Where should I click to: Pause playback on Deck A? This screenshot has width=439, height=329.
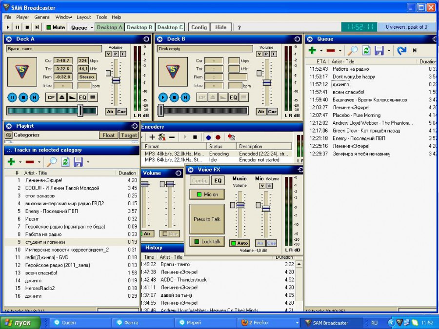(x=12, y=97)
